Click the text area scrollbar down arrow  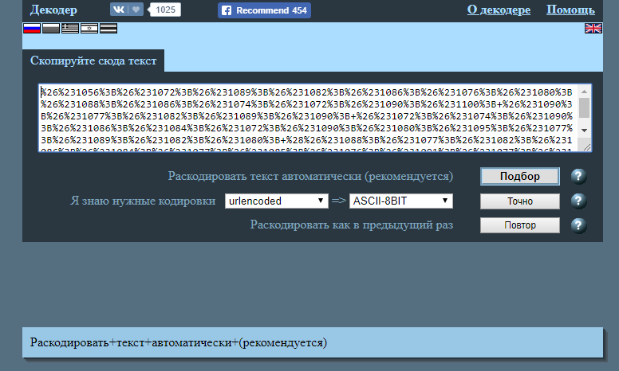point(585,130)
